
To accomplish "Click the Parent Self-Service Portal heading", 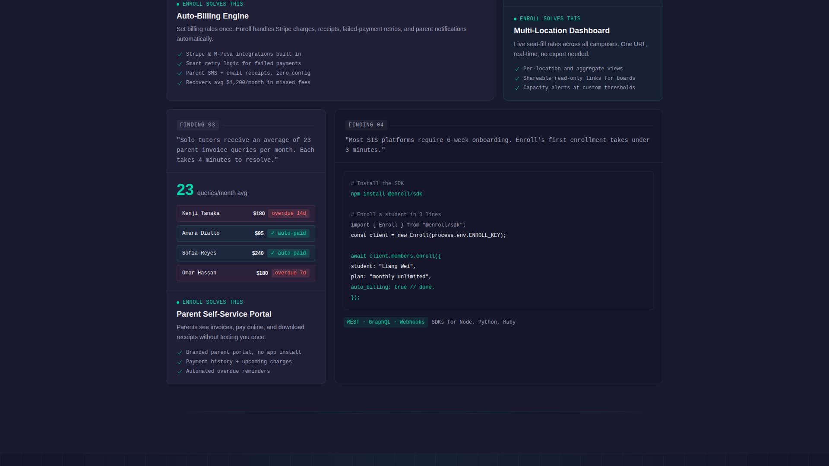I will (224, 314).
